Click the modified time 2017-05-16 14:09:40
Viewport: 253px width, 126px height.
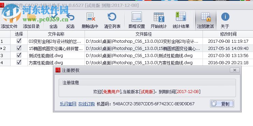coord(228,48)
